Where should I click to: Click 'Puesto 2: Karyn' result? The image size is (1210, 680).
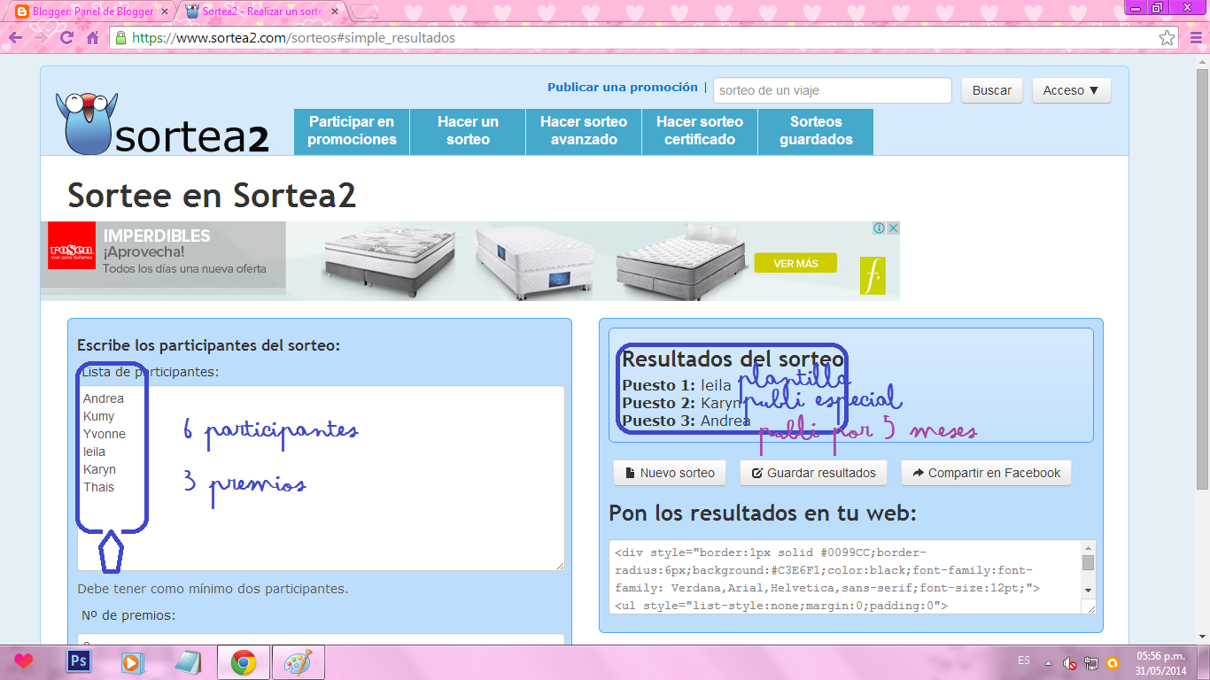[682, 403]
